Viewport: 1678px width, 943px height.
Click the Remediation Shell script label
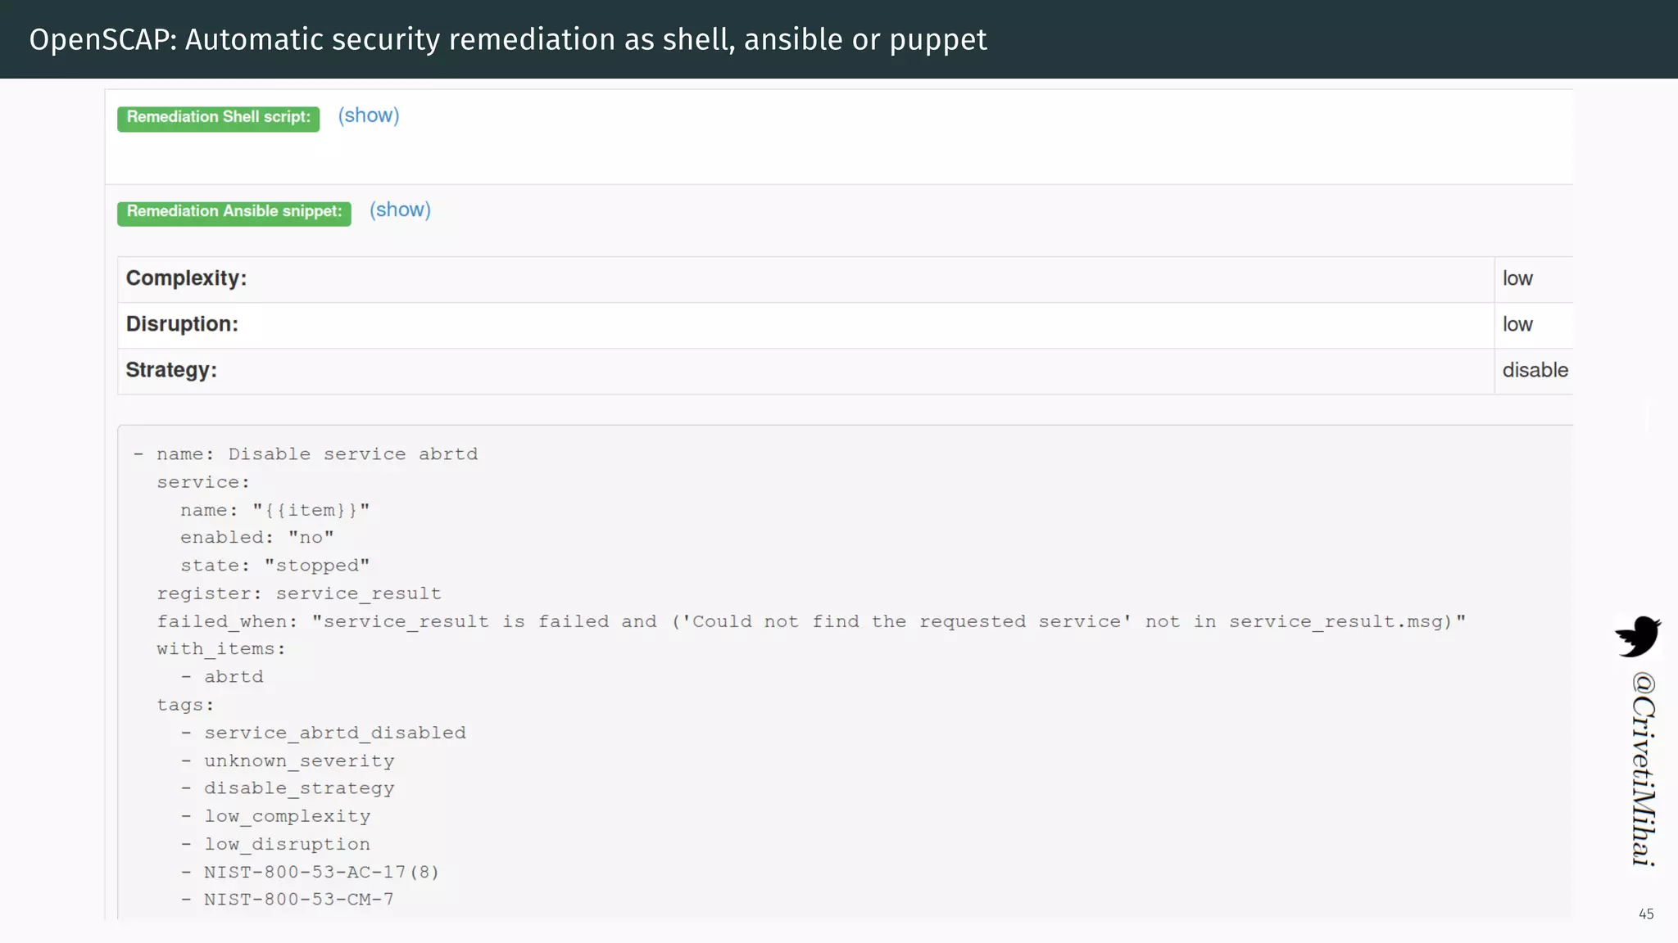(x=218, y=118)
